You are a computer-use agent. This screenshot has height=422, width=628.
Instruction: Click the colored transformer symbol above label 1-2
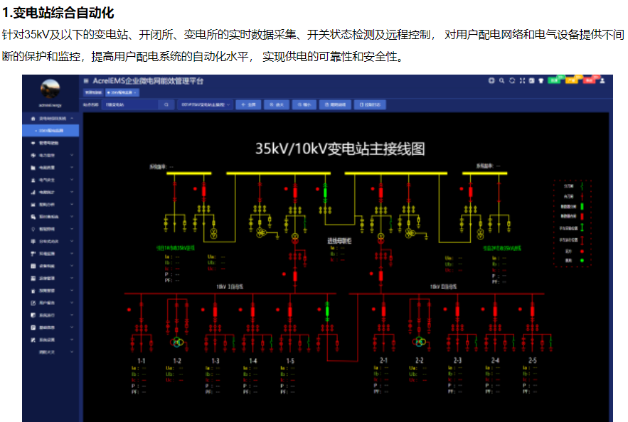177,342
